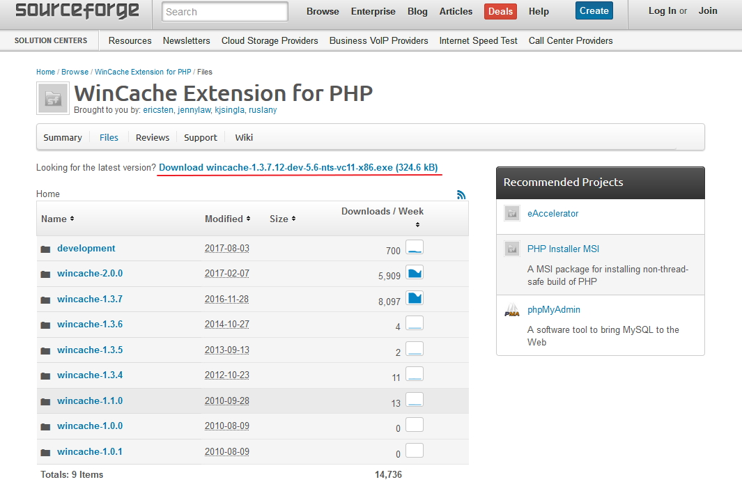Open ericsten's author profile
Viewport: 742px width, 498px height.
click(x=158, y=110)
